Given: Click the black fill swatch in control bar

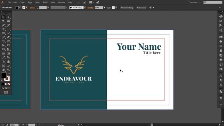Looking at the screenshot, I should pyautogui.click(x=17, y=8).
